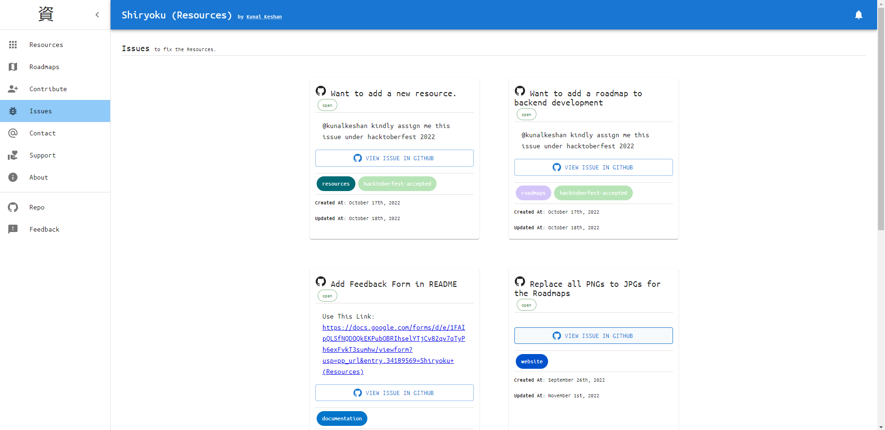Click the Contact at-sign icon
The width and height of the screenshot is (885, 430).
(x=13, y=133)
